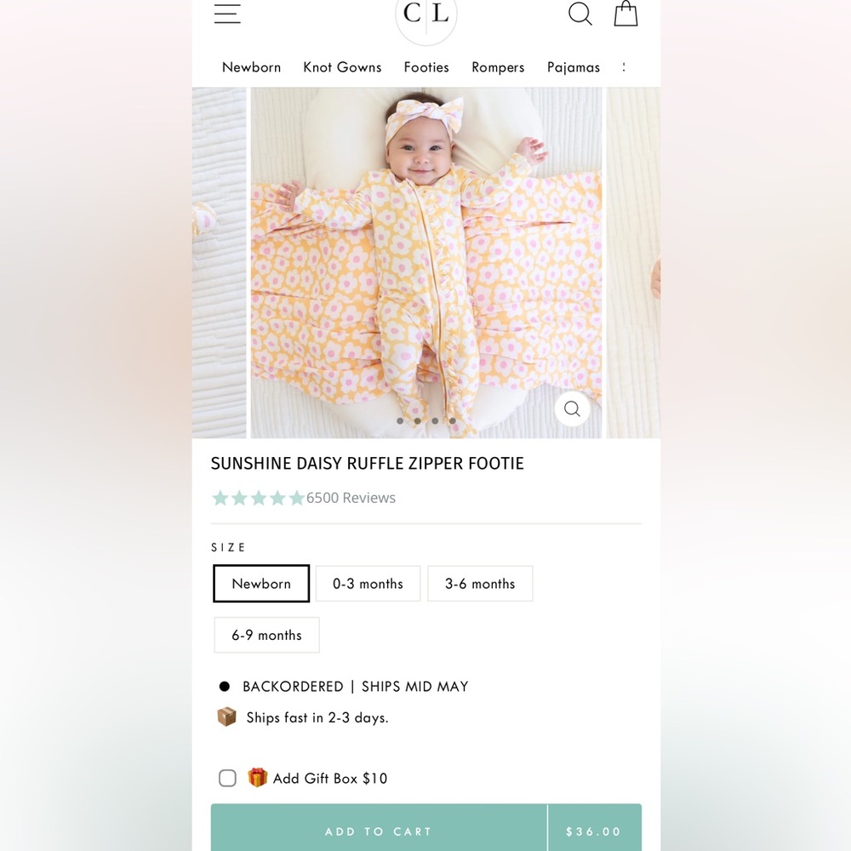
Task: Select the third carousel dot
Action: 435,420
